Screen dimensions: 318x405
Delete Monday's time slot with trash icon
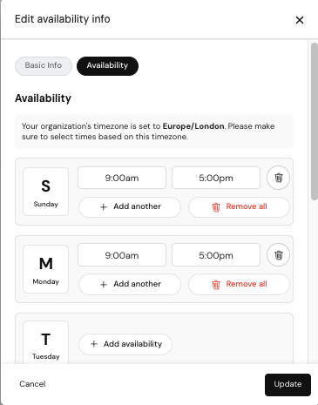tap(278, 255)
